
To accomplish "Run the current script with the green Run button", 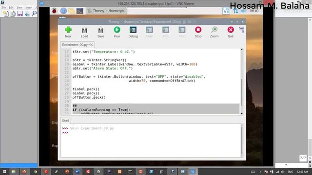I will click(x=117, y=32).
